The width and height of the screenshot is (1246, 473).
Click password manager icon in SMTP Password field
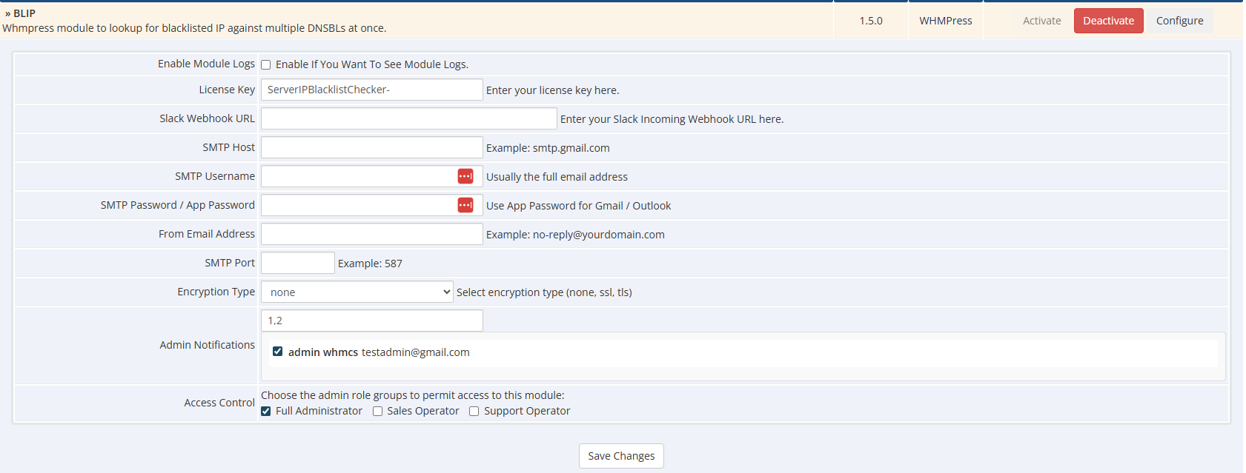click(465, 205)
